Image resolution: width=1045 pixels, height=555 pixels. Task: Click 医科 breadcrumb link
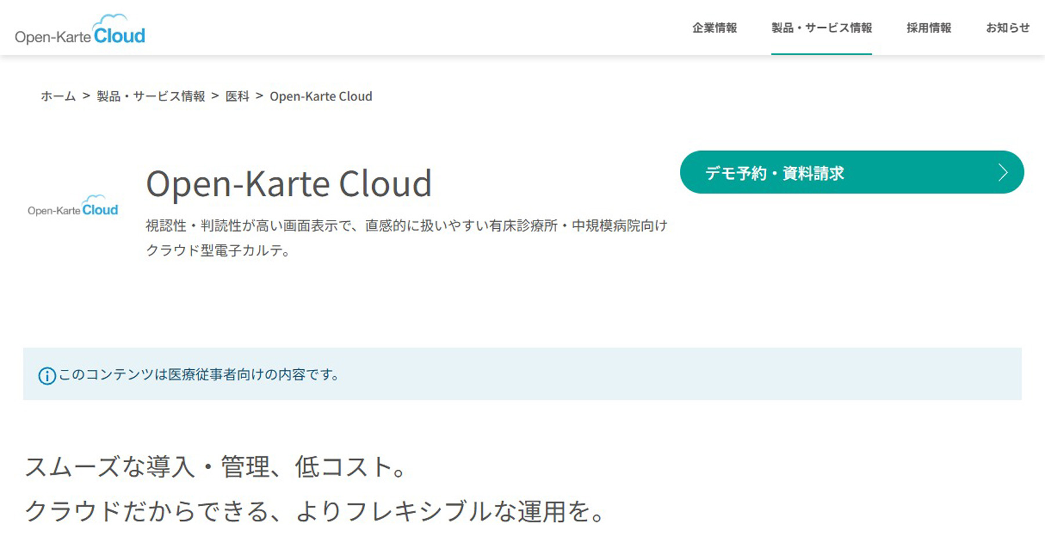pos(237,96)
